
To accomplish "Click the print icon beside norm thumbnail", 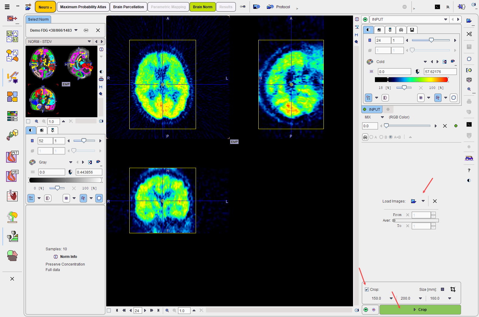I will point(101,79).
